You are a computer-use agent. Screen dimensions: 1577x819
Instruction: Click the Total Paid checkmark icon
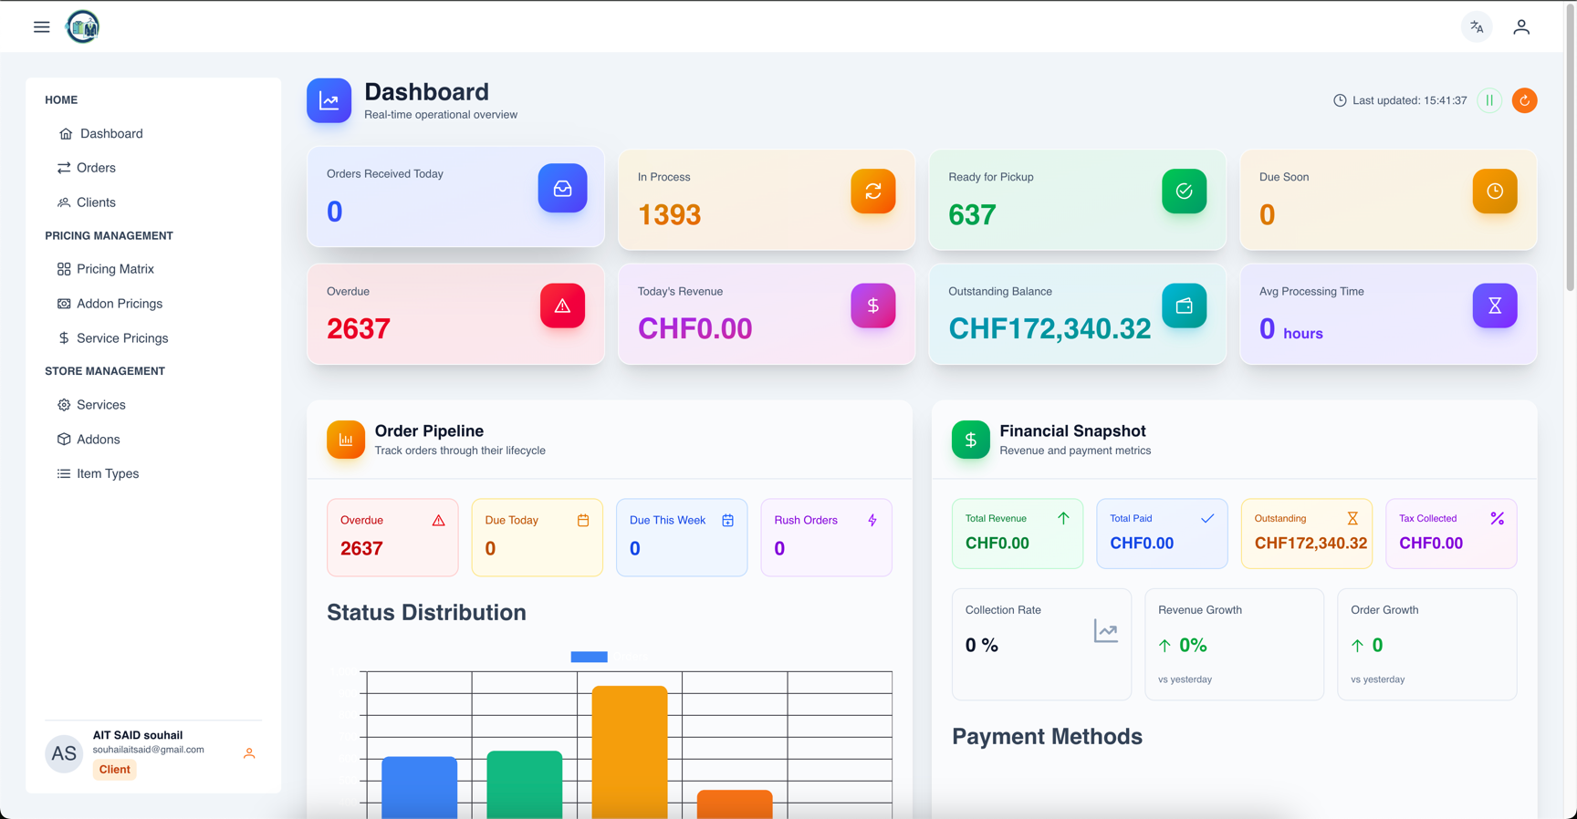point(1207,518)
